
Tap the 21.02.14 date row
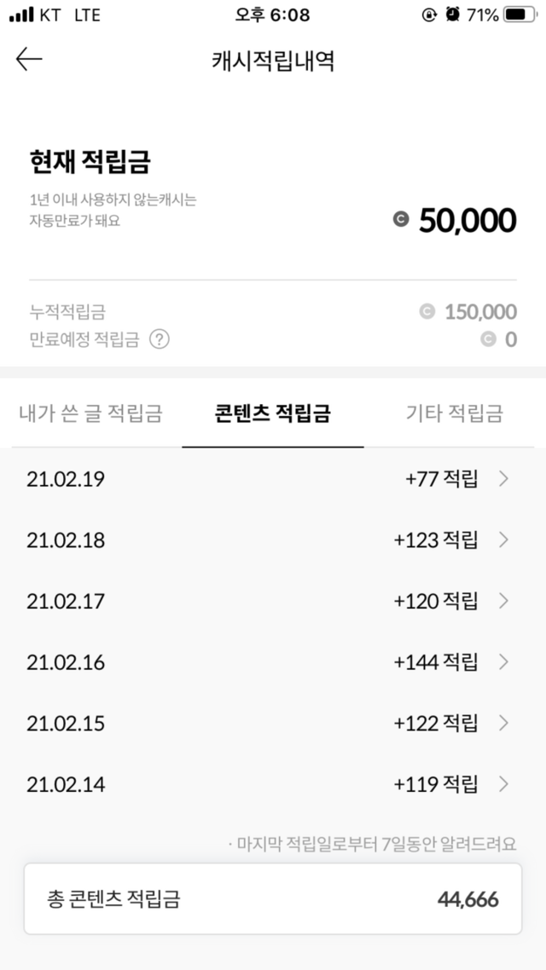point(66,784)
